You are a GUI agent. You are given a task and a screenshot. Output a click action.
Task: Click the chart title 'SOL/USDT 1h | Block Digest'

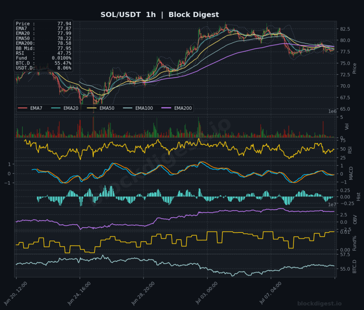[x=159, y=15]
